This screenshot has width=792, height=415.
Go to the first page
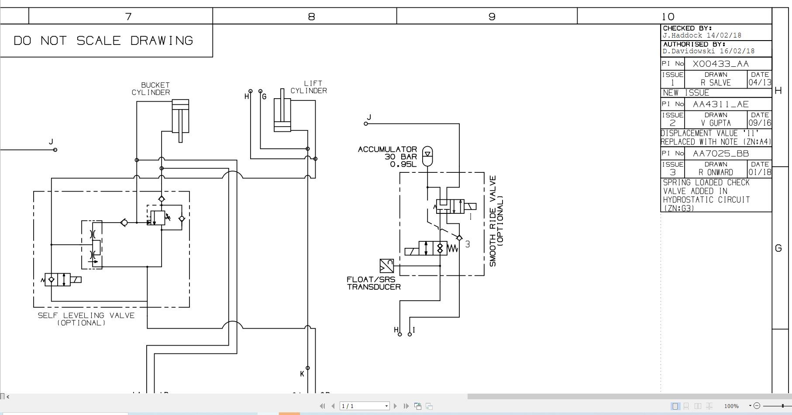[322, 406]
